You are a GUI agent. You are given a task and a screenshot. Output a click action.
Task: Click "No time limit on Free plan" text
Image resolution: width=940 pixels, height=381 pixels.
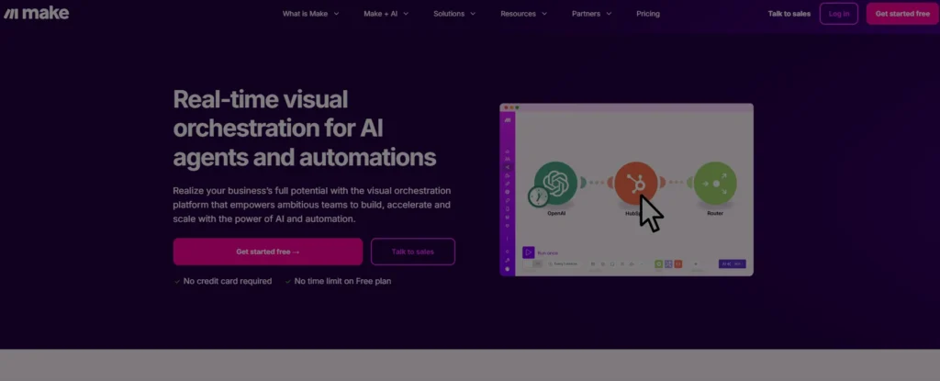click(x=342, y=281)
